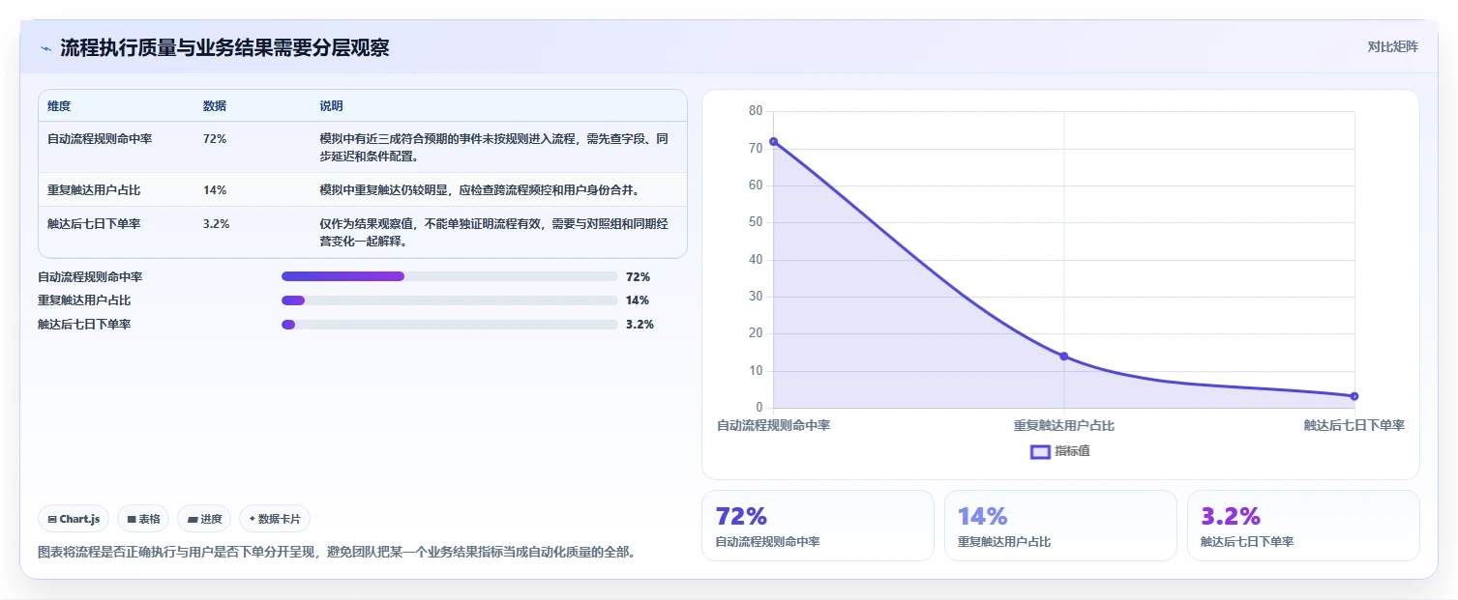Click the table cell 72%

click(215, 139)
